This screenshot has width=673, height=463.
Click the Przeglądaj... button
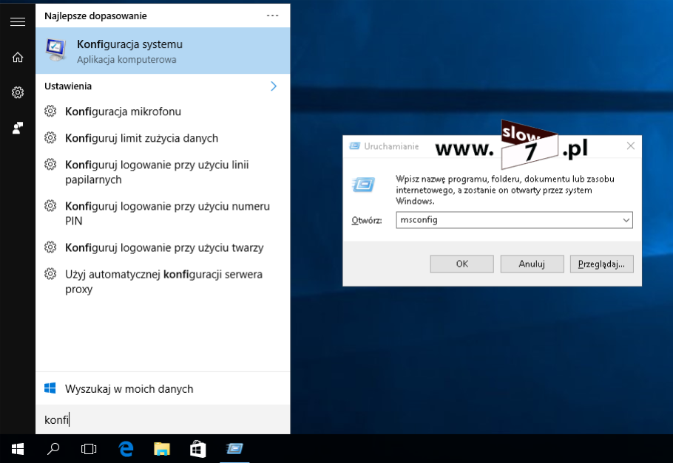pyautogui.click(x=601, y=264)
